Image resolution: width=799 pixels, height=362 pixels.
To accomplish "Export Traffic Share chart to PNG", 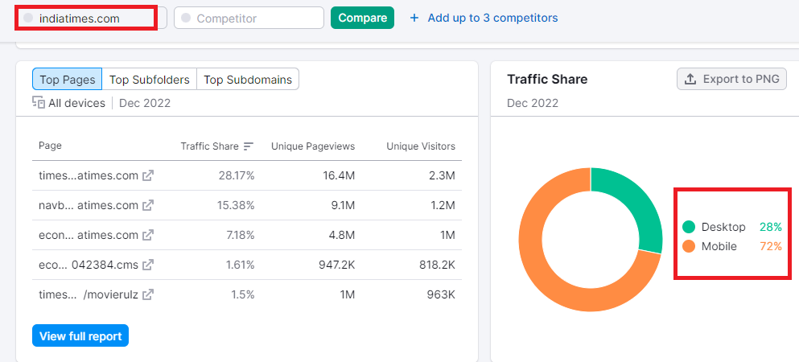I will 731,79.
